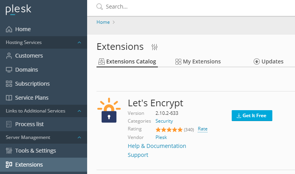Open Customers in the sidebar

pos(43,56)
